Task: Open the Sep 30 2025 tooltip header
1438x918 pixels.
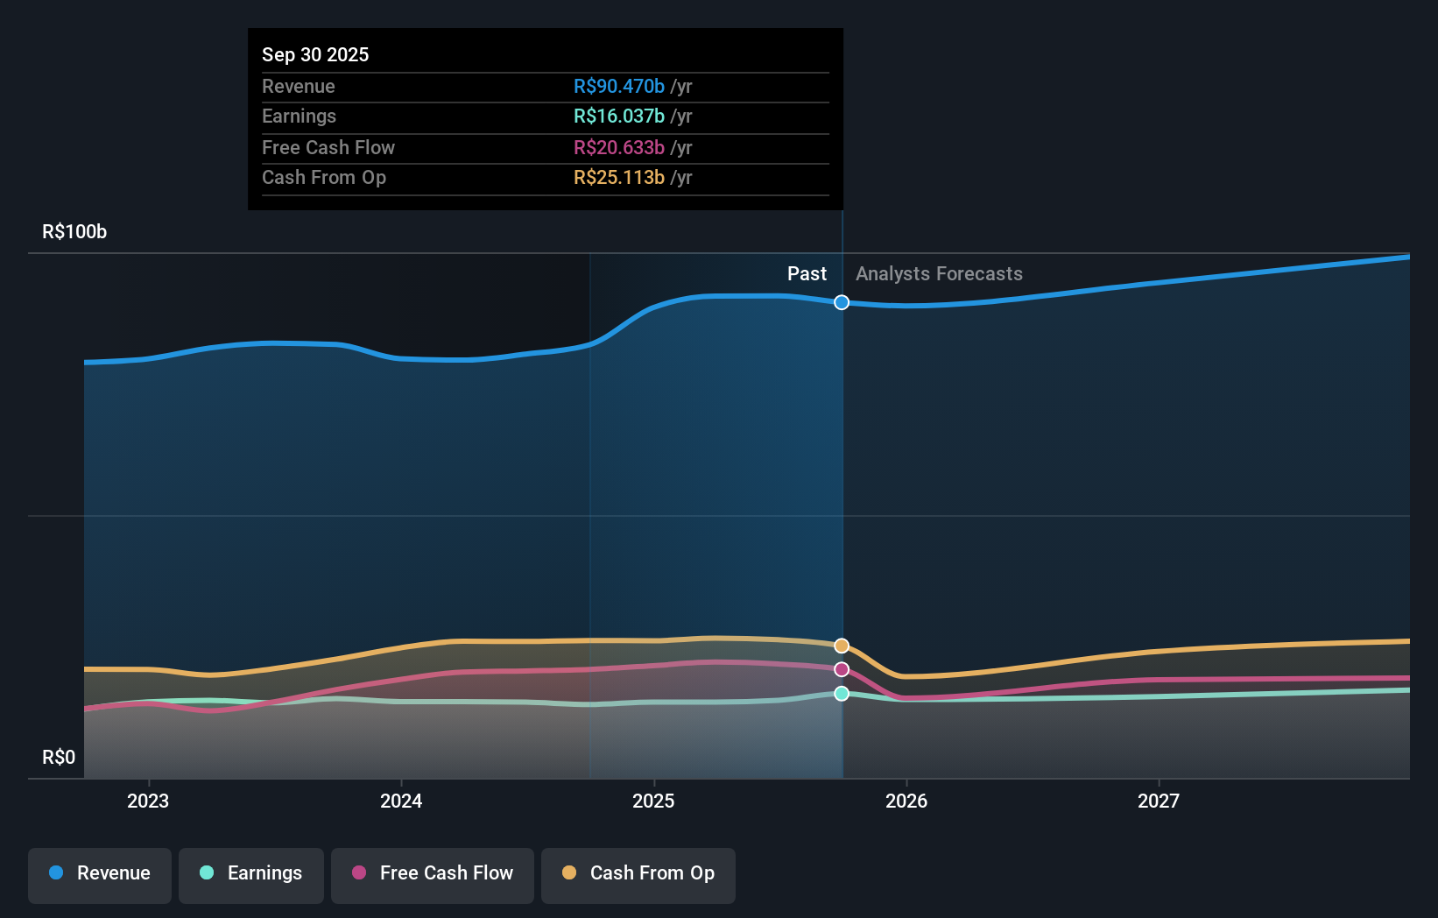Action: pyautogui.click(x=315, y=54)
